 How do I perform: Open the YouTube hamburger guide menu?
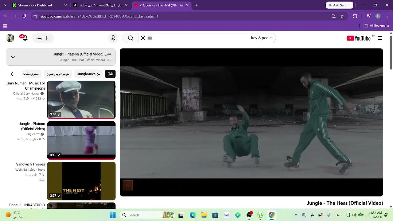point(380,38)
